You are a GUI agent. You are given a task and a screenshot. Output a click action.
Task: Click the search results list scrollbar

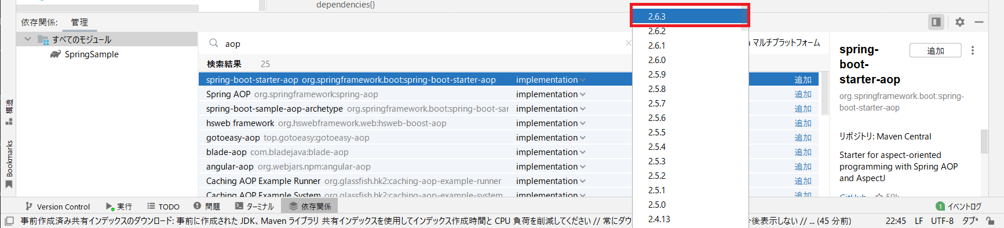[824, 93]
